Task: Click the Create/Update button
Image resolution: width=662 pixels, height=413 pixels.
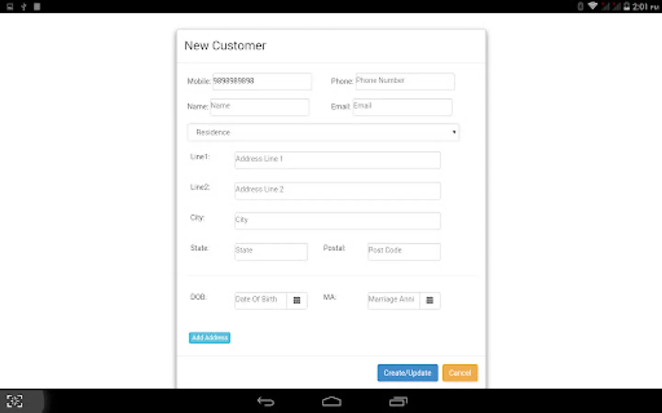Action: pos(408,373)
